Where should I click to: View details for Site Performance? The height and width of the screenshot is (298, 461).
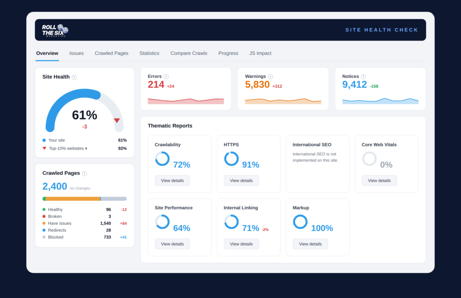172,244
